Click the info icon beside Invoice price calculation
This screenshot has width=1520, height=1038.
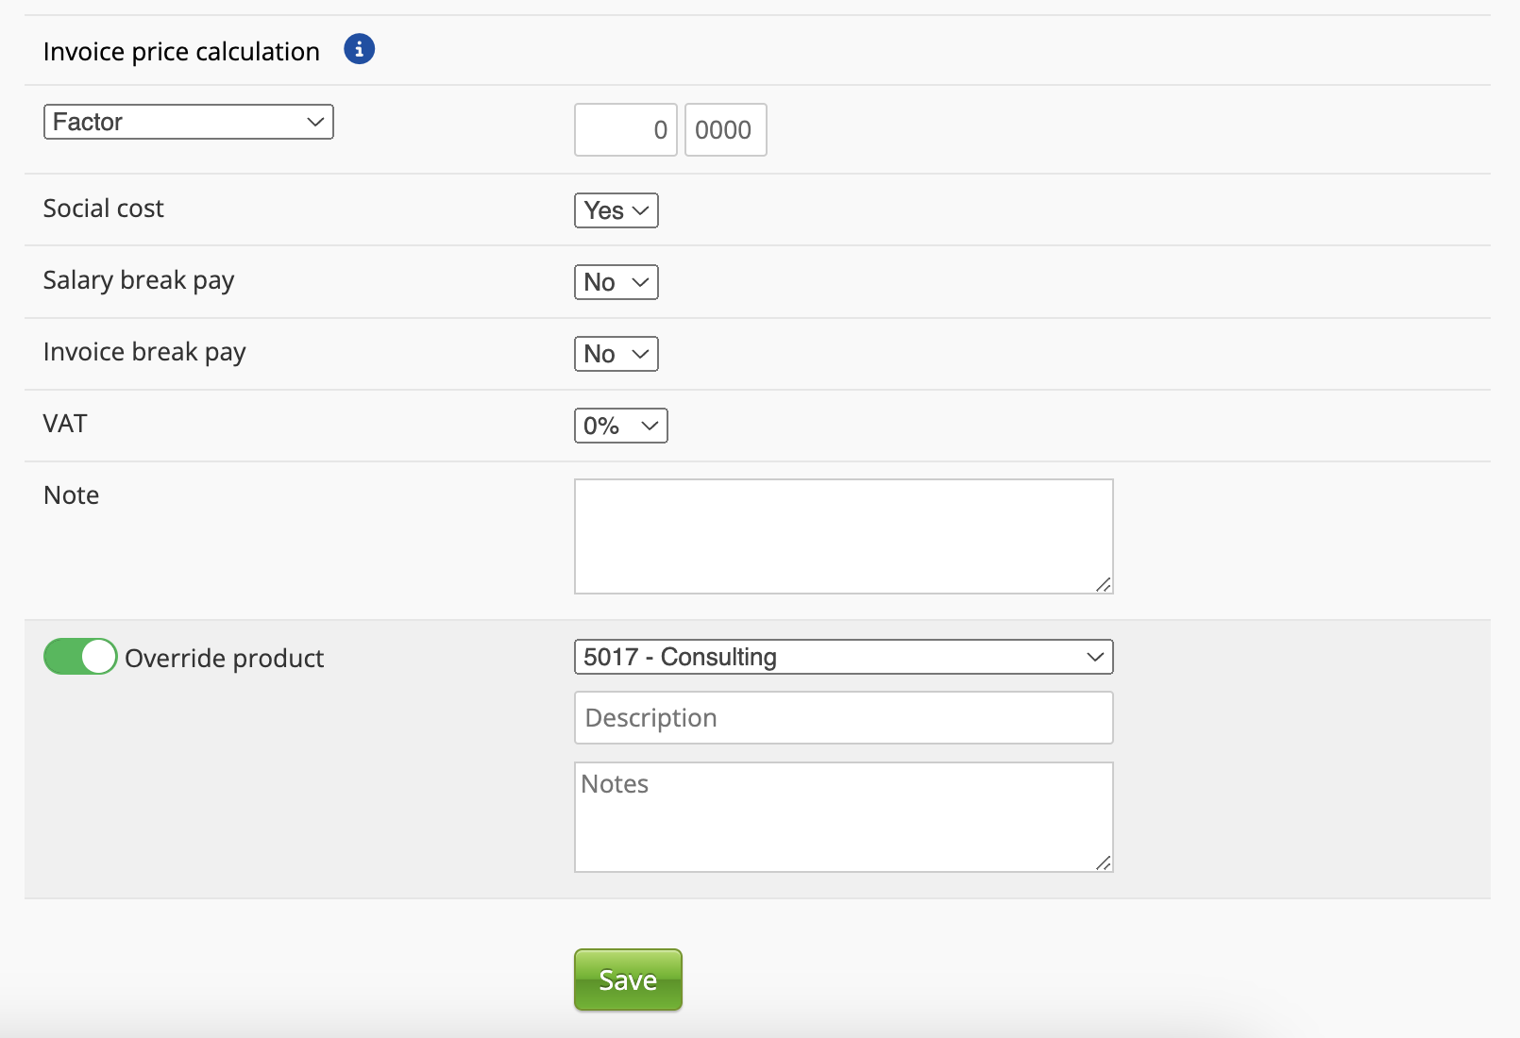click(x=359, y=49)
